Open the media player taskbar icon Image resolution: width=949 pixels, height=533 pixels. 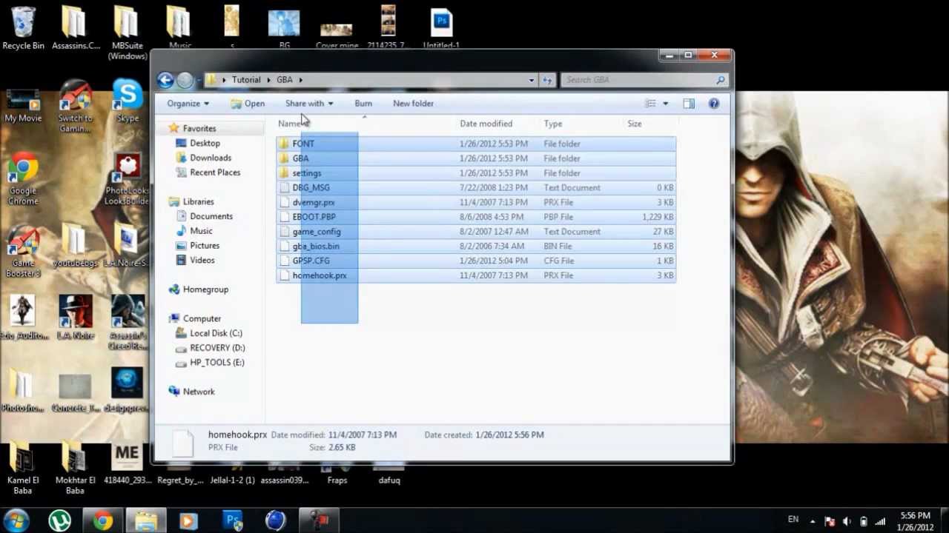point(188,520)
